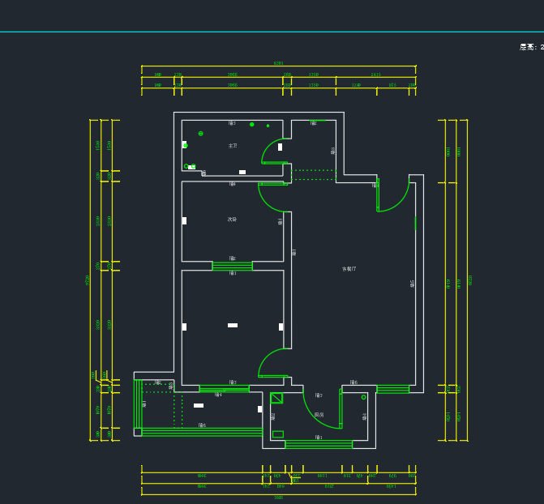Select the dotted lines near master bathroom door
The height and width of the screenshot is (504, 544).
click(x=313, y=175)
